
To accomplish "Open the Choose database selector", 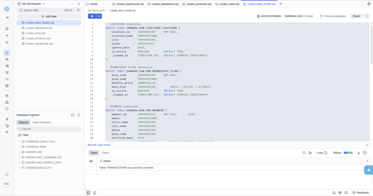I will pyautogui.click(x=333, y=16).
